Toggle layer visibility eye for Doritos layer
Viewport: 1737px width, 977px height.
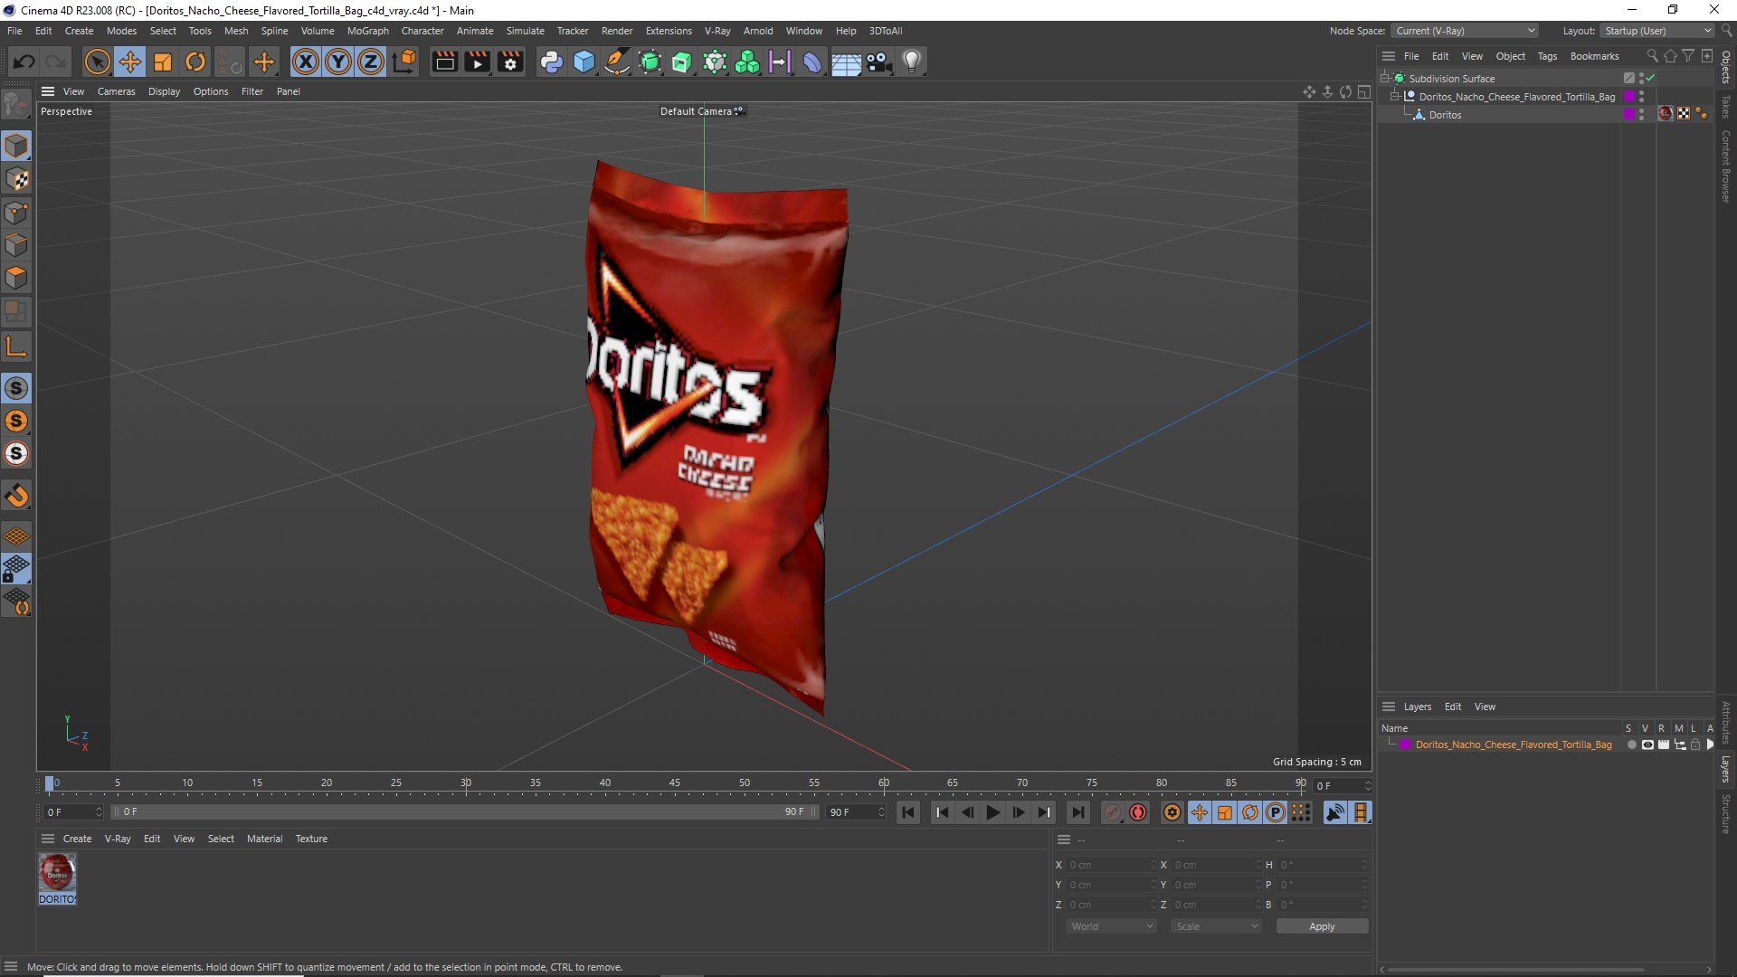(1647, 745)
